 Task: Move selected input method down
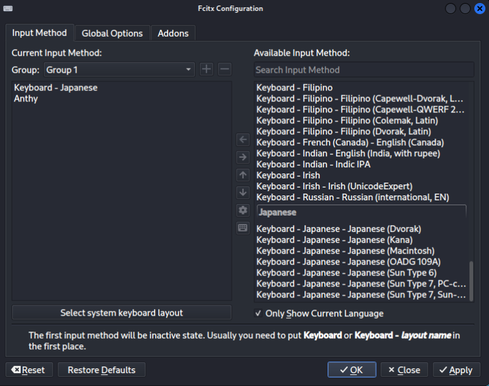coord(243,192)
